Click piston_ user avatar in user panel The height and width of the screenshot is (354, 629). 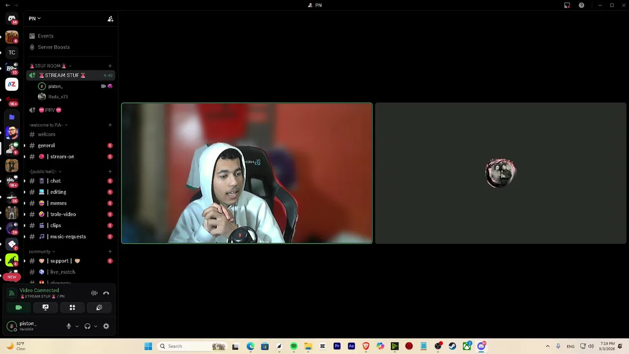point(12,326)
